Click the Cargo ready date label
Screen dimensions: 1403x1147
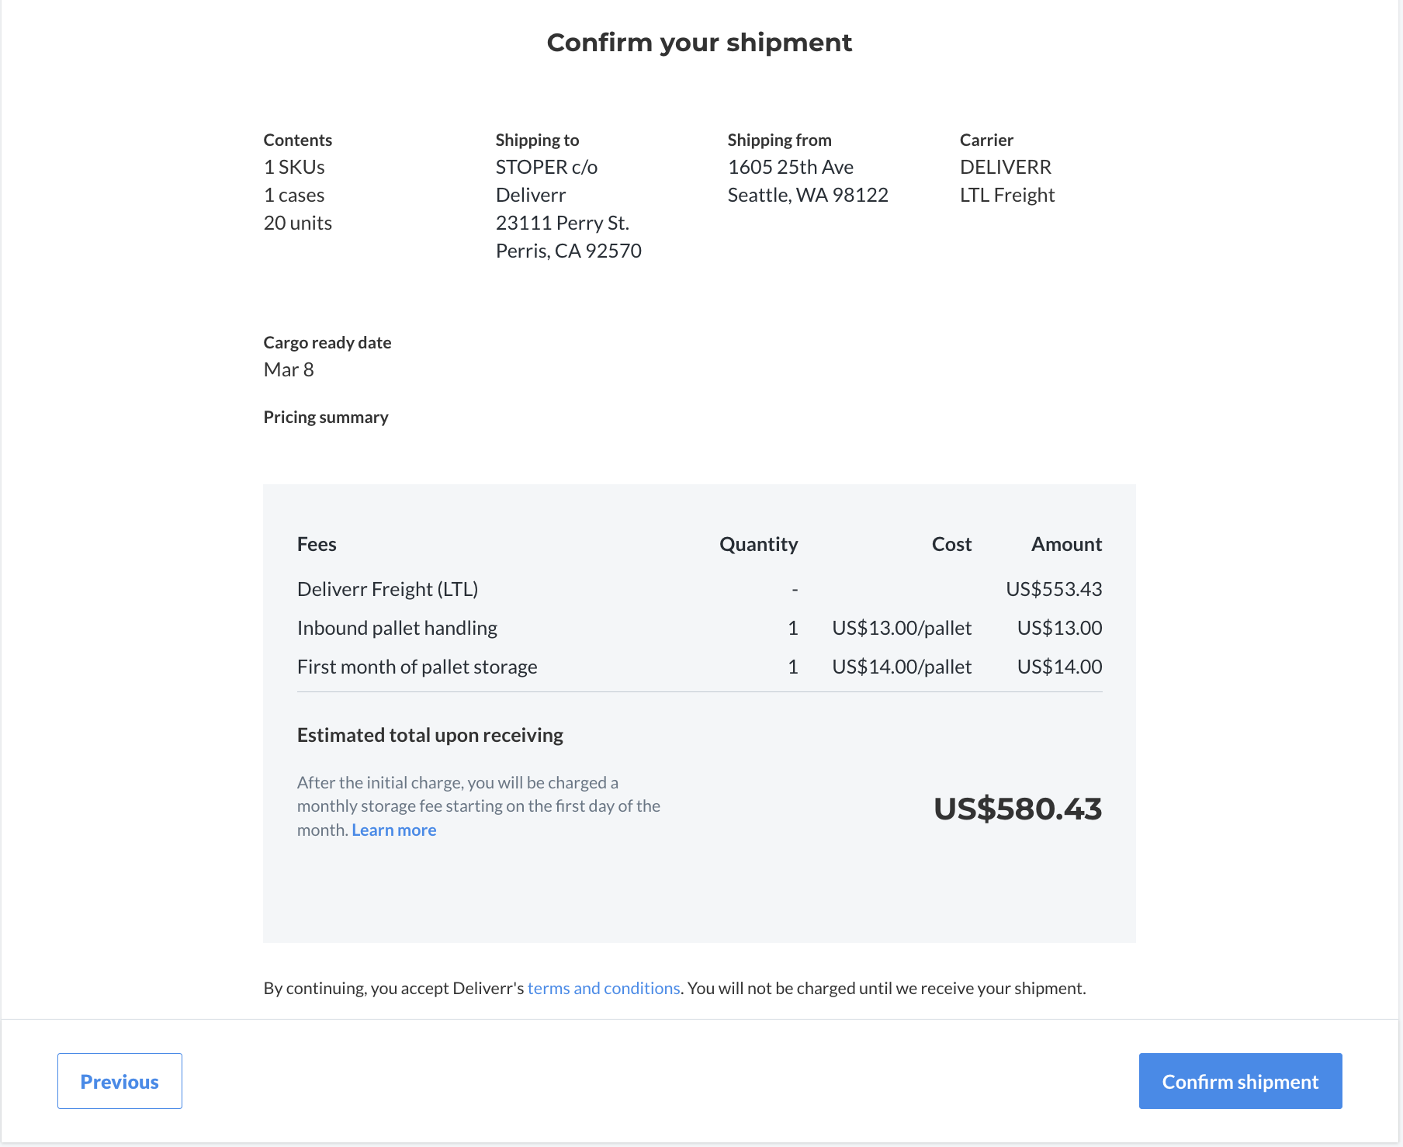(327, 342)
